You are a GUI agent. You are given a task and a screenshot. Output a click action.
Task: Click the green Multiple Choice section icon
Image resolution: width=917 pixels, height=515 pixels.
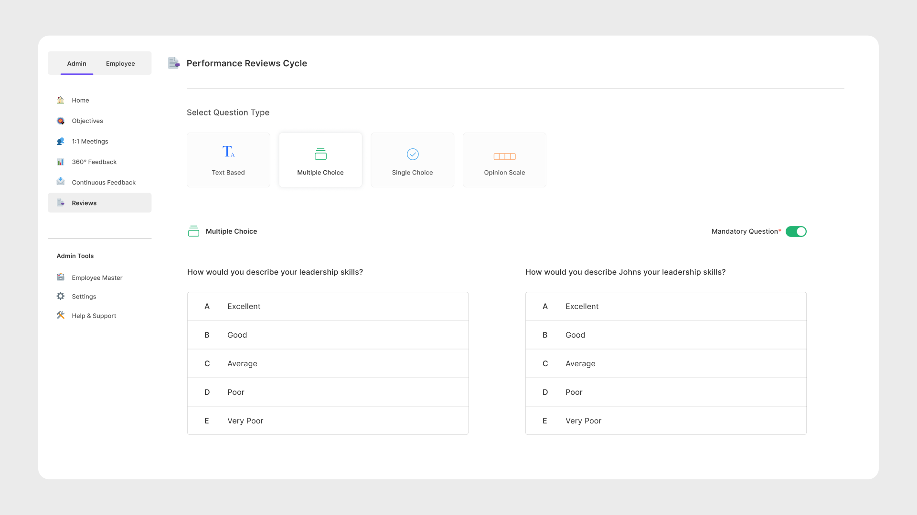193,231
